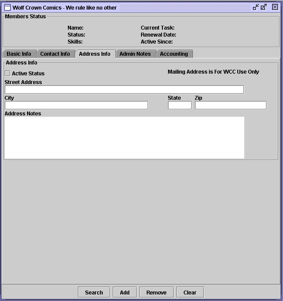This screenshot has width=283, height=301.
Task: Click the Add button
Action: [125, 292]
